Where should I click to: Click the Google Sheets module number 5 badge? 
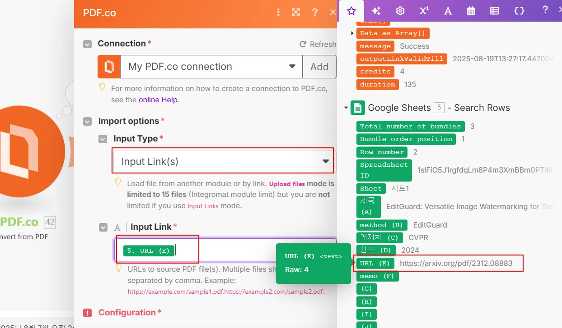439,108
